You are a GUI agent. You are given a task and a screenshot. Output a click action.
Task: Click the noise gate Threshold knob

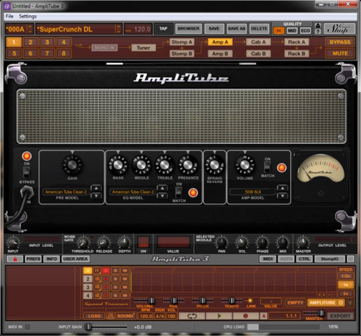[83, 243]
